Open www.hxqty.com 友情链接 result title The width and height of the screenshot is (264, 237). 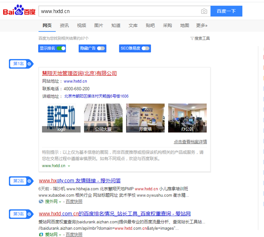click(80, 181)
